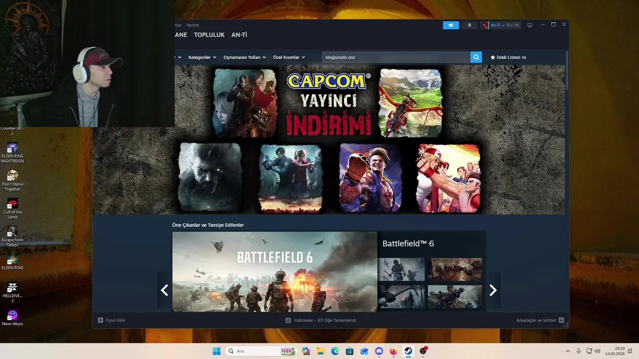Open Capcom Fighting Collection artwork tile
This screenshot has width=639, height=359.
[x=449, y=177]
